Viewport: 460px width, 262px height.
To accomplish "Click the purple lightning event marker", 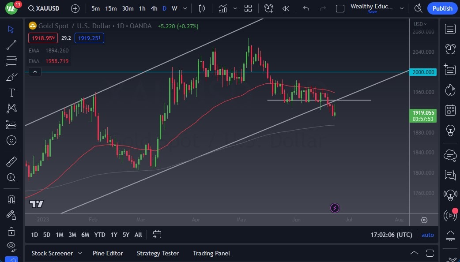I will 335,208.
